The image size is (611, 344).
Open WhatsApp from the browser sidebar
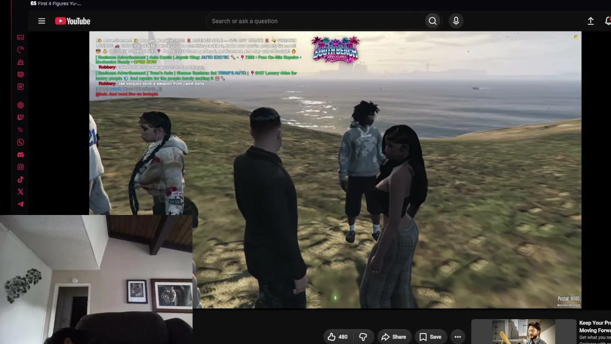point(21,142)
